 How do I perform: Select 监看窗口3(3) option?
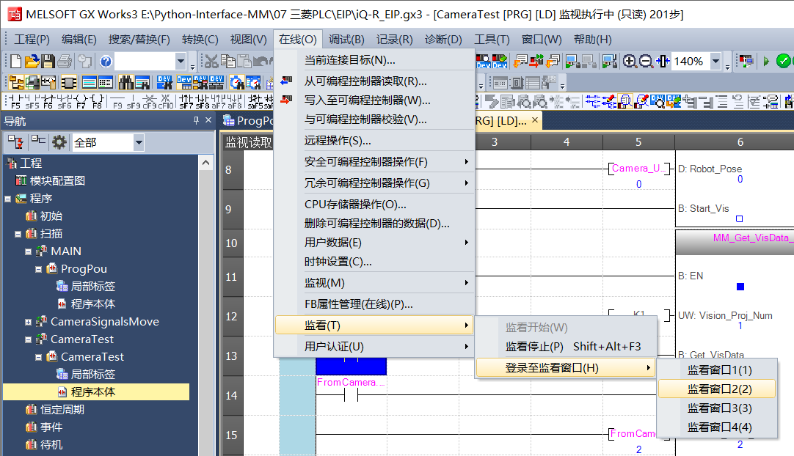[717, 408]
